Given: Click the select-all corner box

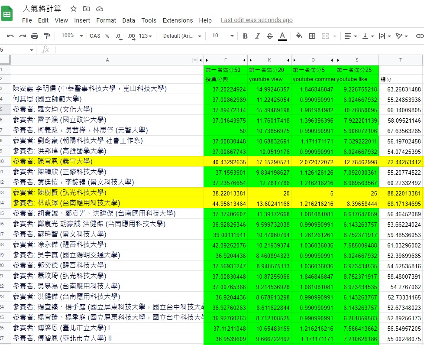Looking at the screenshot, I should [5, 60].
